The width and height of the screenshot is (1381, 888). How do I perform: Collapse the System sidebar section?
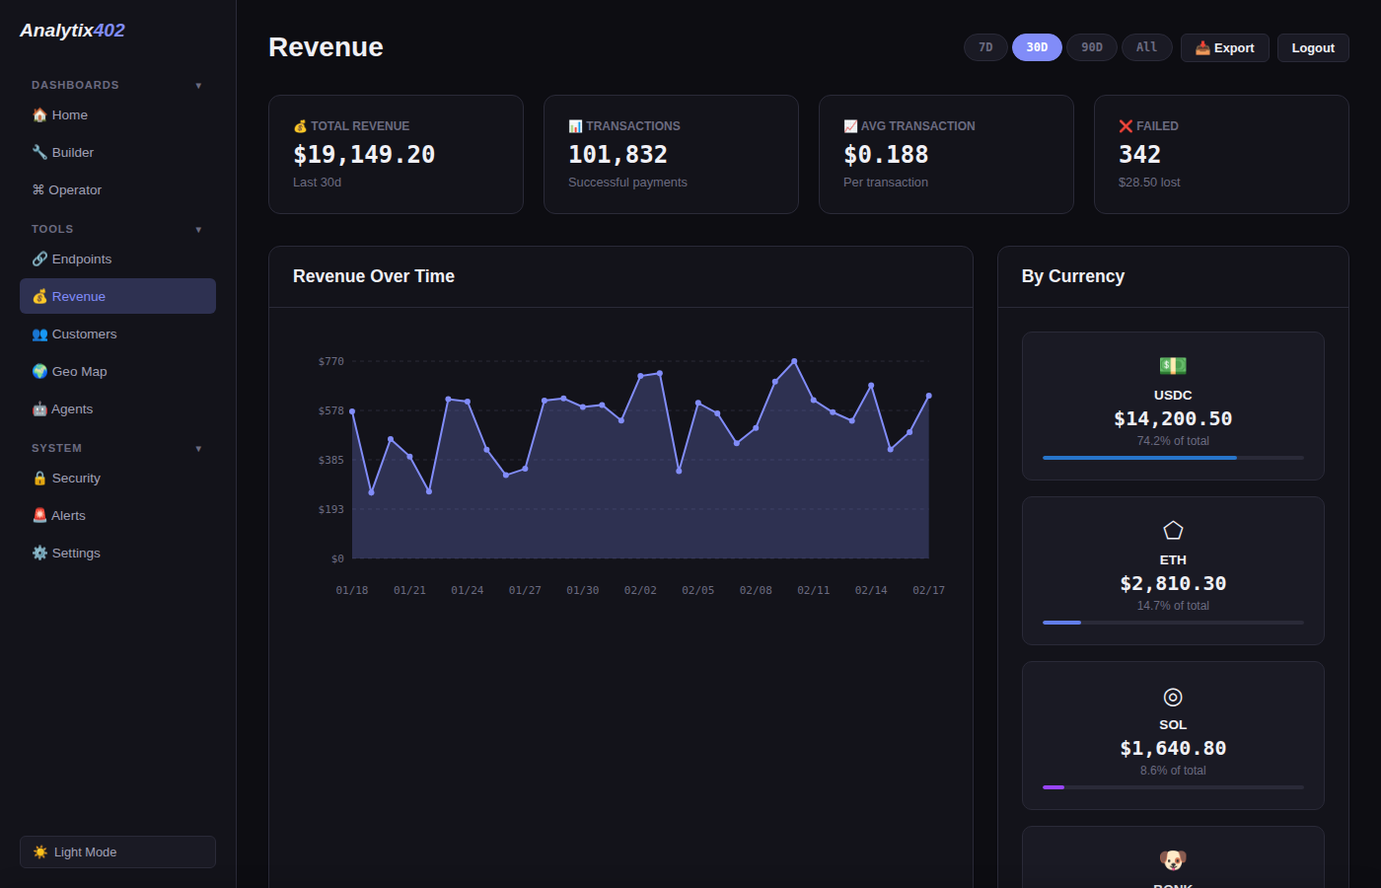[x=198, y=449]
